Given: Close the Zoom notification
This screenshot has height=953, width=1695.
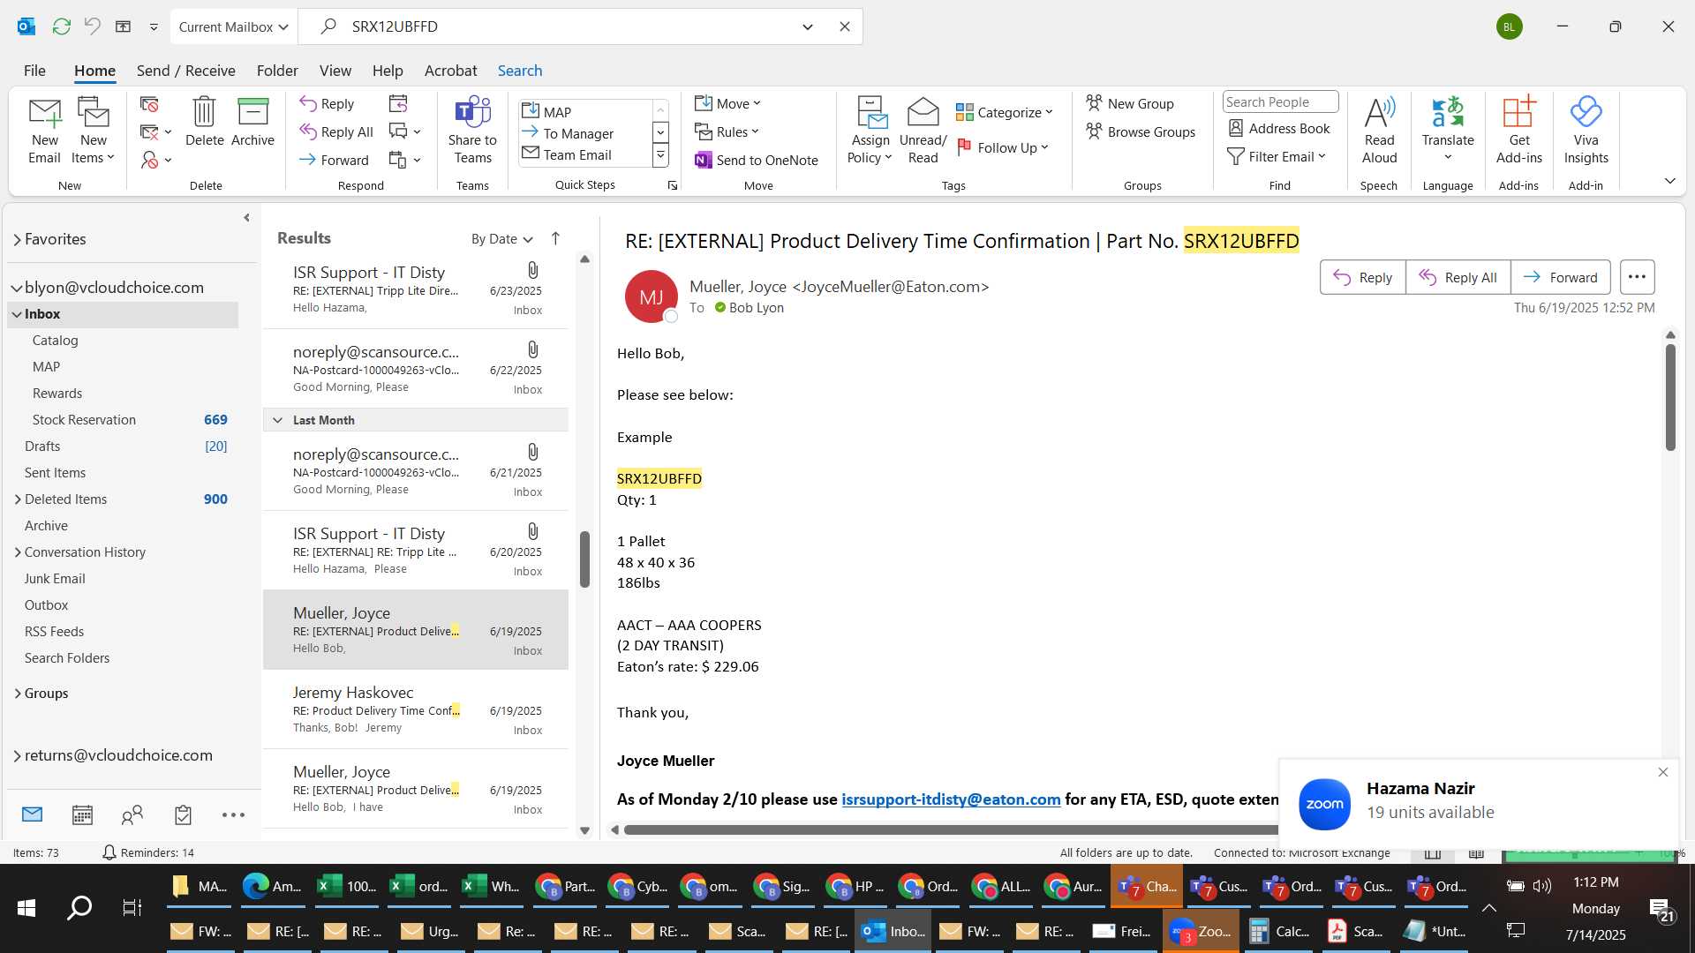Looking at the screenshot, I should tap(1663, 772).
